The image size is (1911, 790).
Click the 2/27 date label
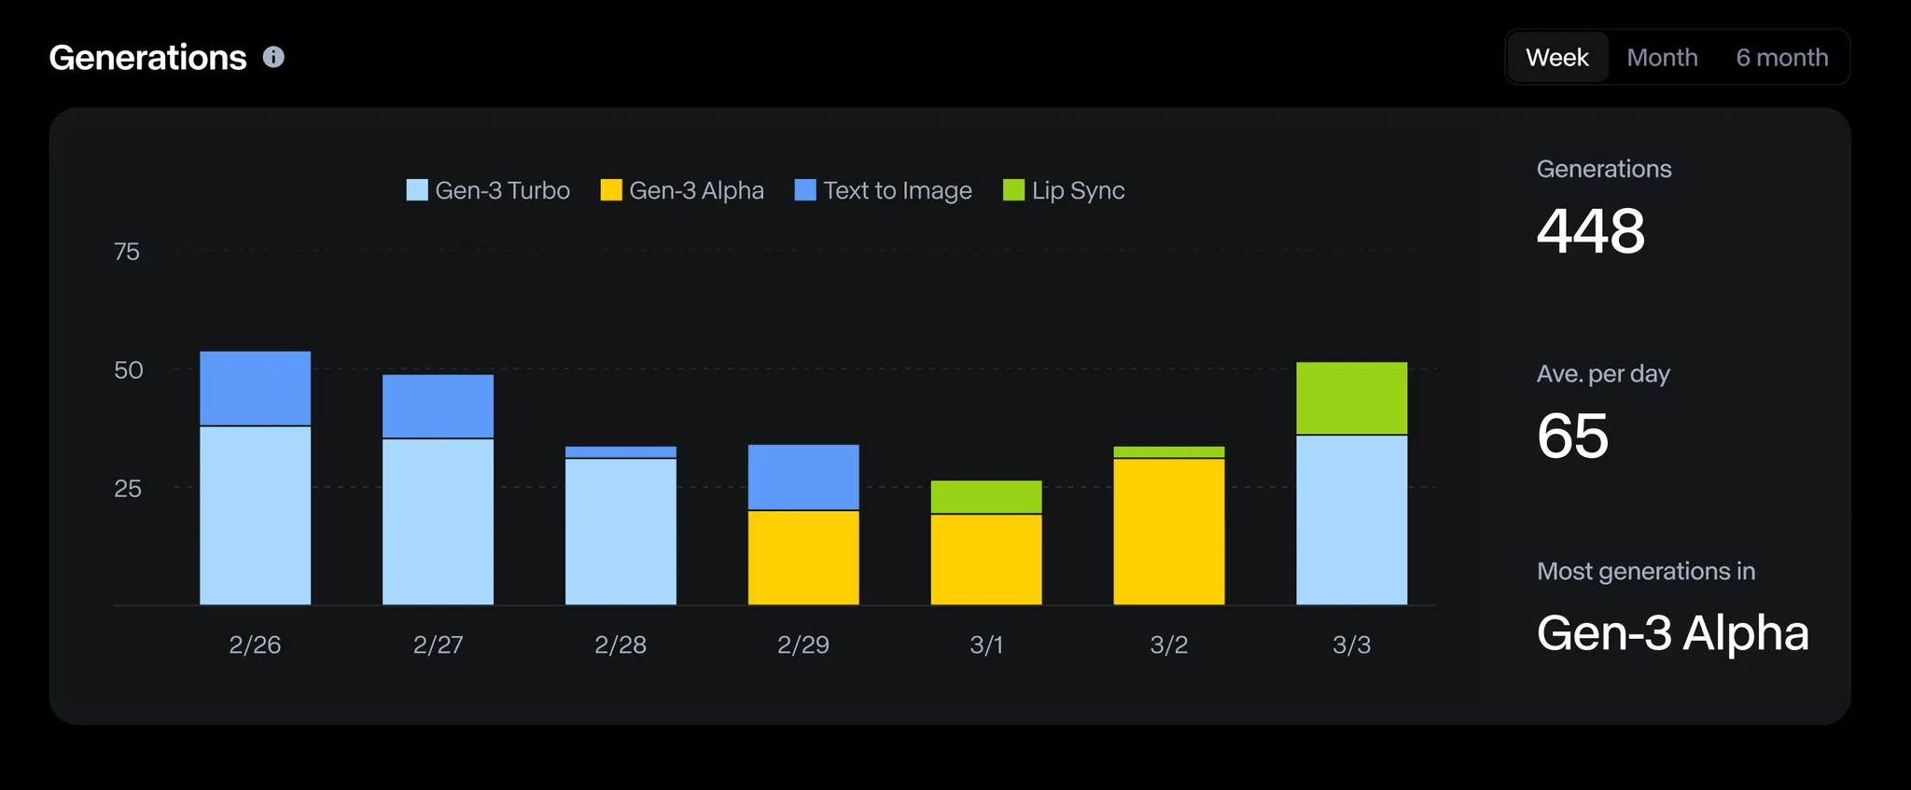tap(438, 644)
